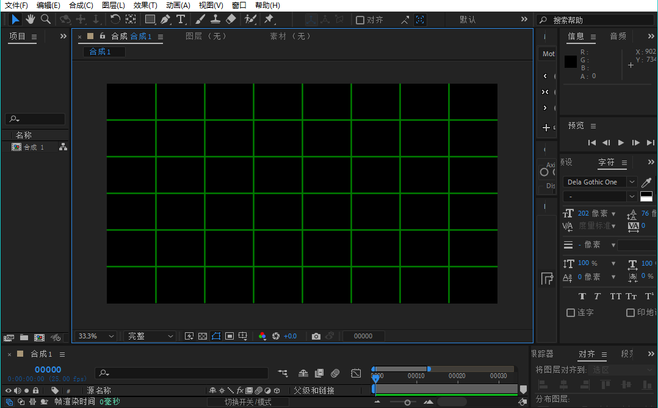Toggle the composition lock icon in viewer tab
Image resolution: width=658 pixels, height=408 pixels.
(102, 36)
